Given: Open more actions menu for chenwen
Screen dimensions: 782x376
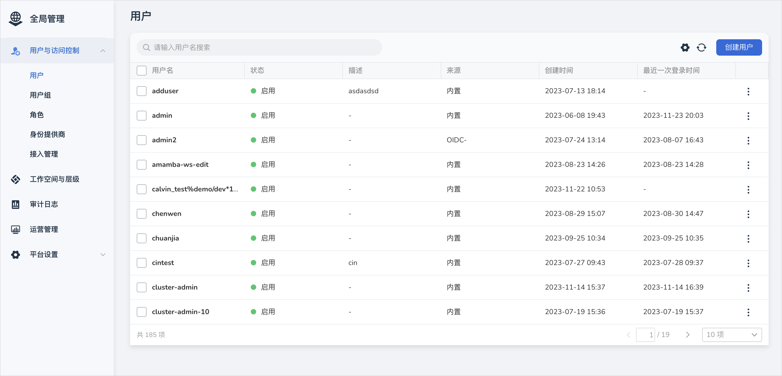Looking at the screenshot, I should (748, 214).
